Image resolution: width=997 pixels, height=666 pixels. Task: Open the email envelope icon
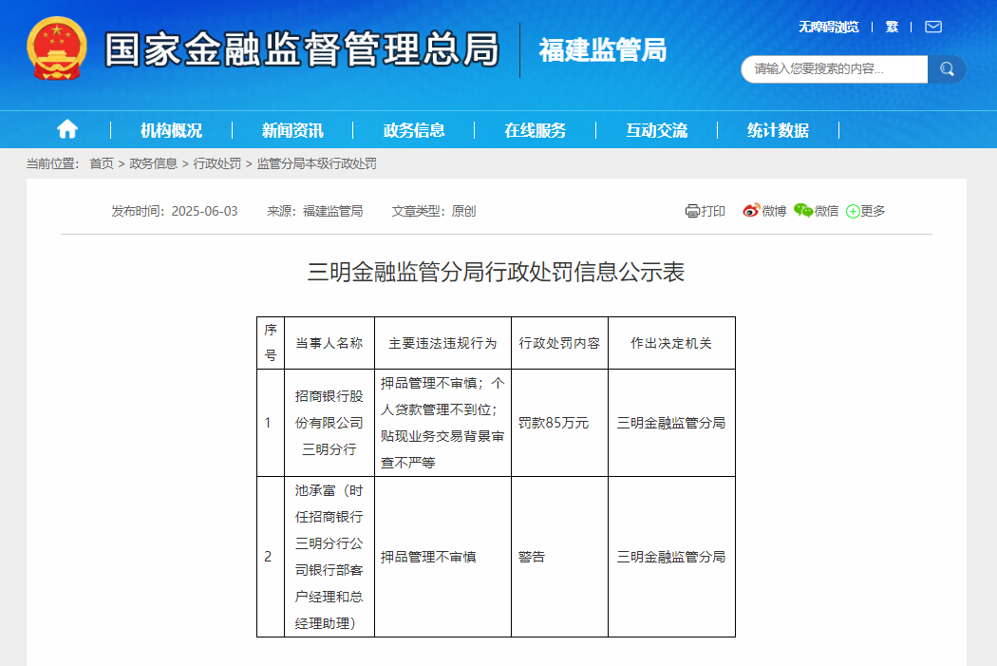pos(932,27)
